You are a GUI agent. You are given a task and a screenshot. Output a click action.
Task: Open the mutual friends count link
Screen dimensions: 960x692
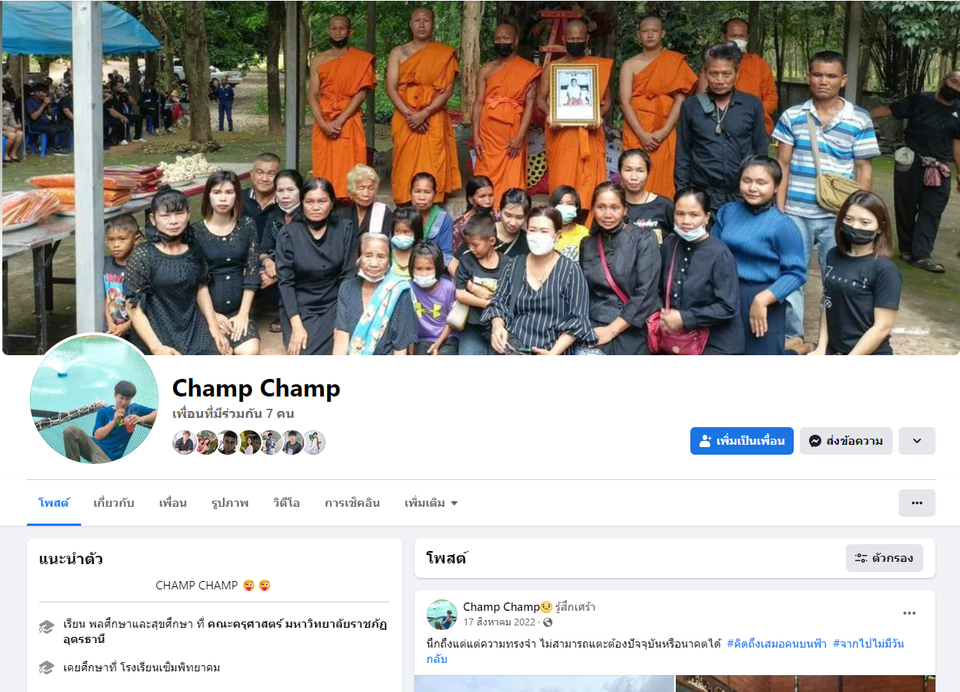(x=233, y=414)
